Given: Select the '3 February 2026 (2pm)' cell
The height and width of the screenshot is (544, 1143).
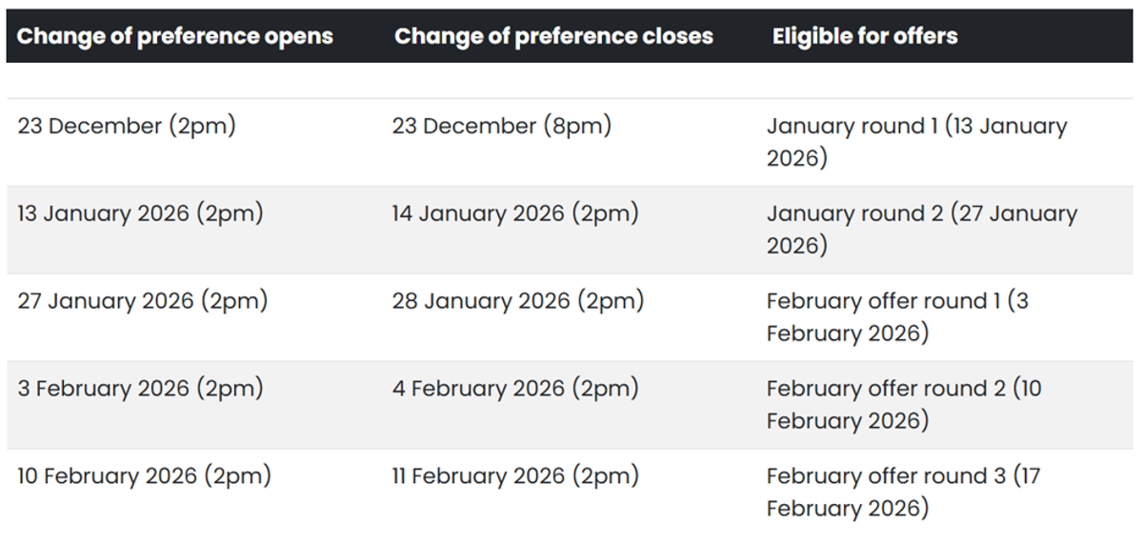Looking at the screenshot, I should point(140,390).
